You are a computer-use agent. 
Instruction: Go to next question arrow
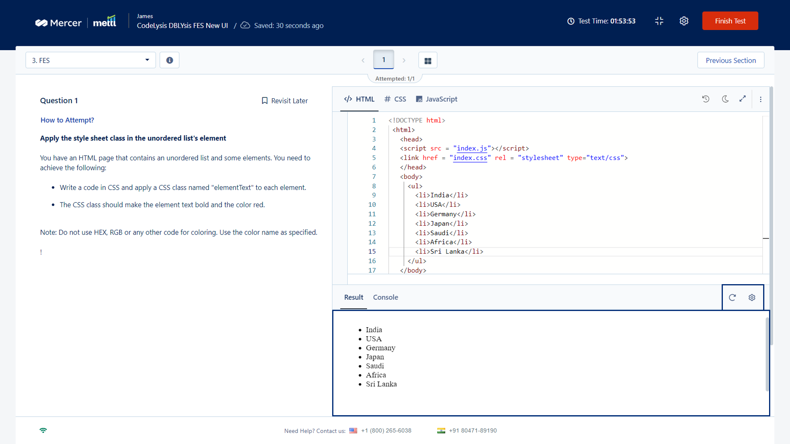coord(404,60)
